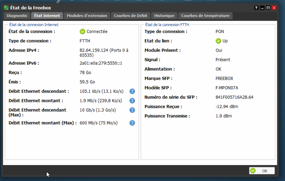The width and height of the screenshot is (285, 181).
Task: Click help icon for Débit montant (Max)
Action: pyautogui.click(x=132, y=123)
